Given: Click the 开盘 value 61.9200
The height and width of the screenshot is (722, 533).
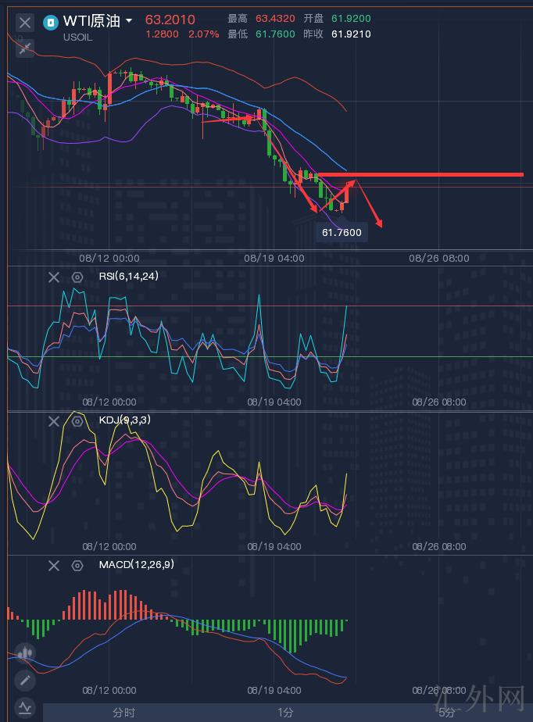Looking at the screenshot, I should (x=351, y=19).
